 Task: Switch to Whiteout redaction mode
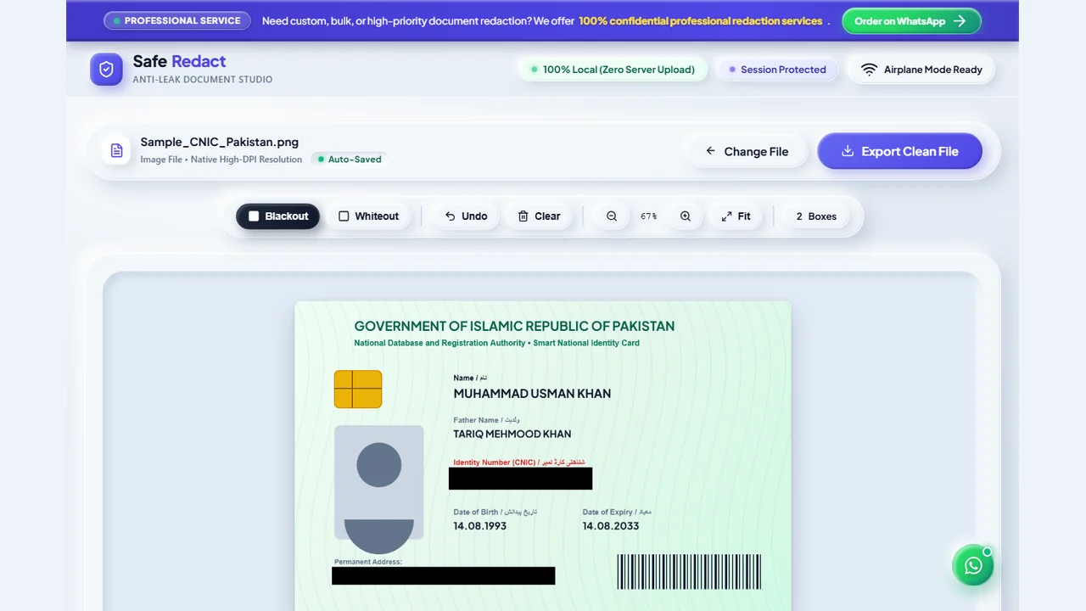(x=368, y=216)
